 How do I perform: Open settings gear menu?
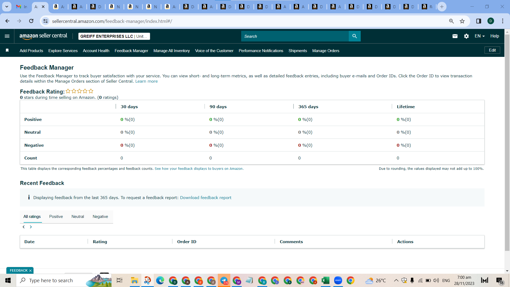click(x=466, y=36)
